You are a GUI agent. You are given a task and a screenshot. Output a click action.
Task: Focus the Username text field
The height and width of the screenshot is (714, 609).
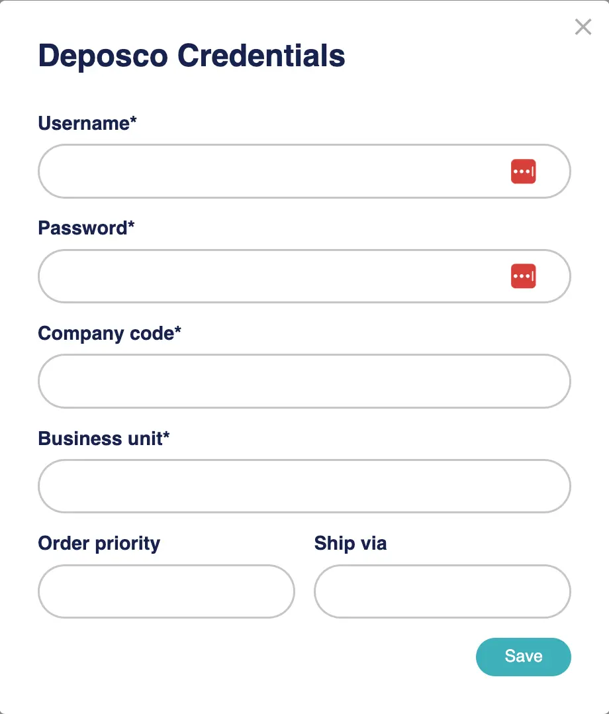point(271,172)
